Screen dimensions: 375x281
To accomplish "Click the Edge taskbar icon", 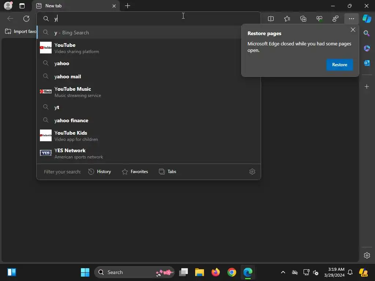I will click(x=248, y=272).
